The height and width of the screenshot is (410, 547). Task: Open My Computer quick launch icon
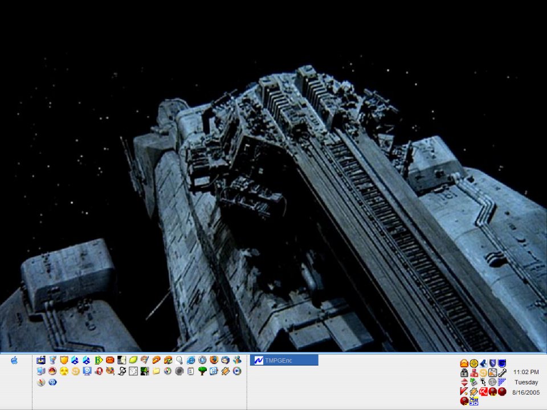(41, 371)
